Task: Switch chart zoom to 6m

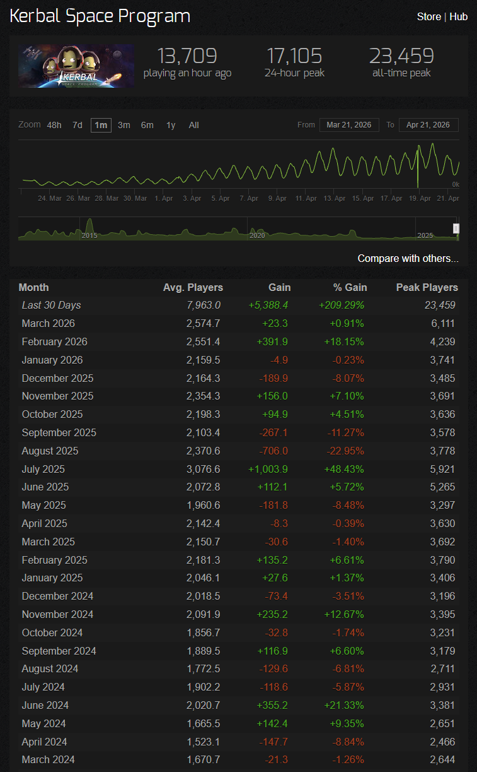Action: [147, 125]
